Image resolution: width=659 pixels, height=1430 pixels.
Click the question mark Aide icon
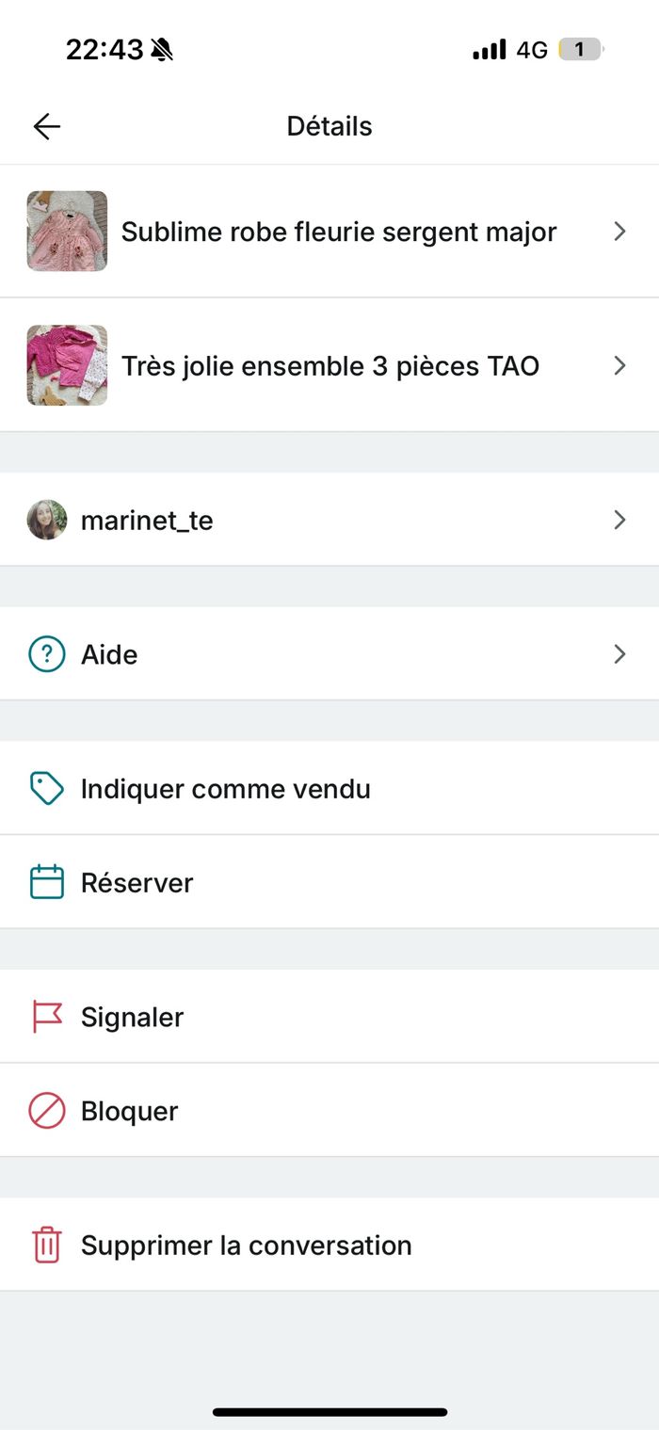47,653
